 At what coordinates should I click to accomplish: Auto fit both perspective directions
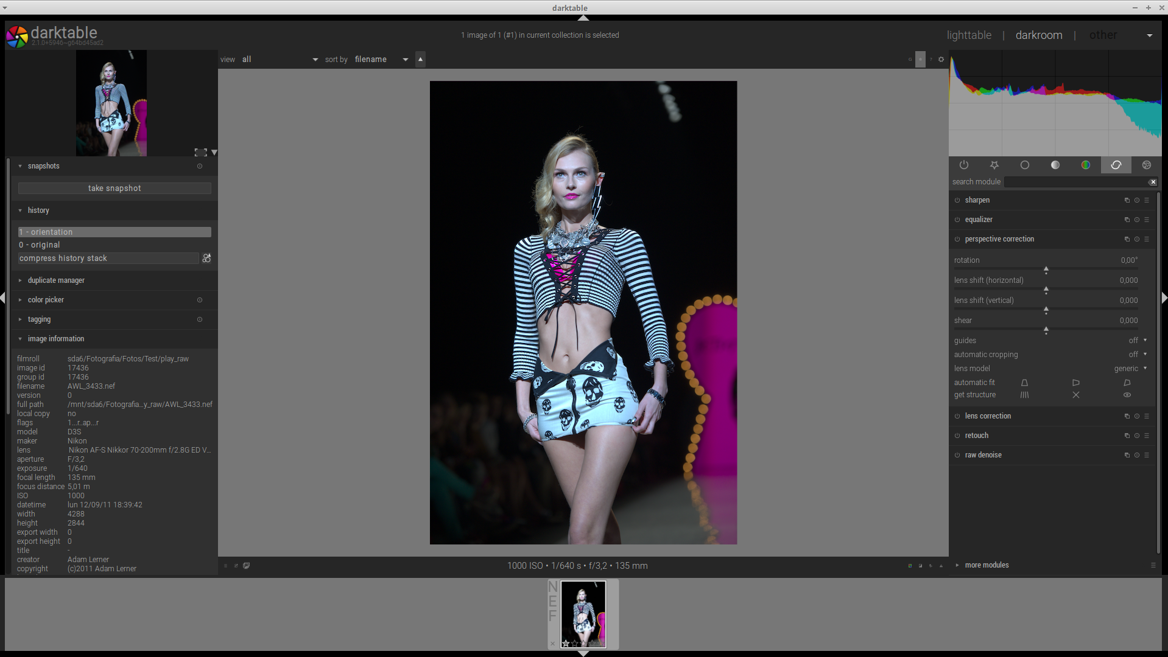click(x=1127, y=383)
